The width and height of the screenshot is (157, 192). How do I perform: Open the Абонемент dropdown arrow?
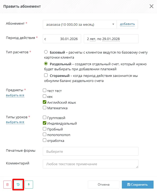tap(113, 24)
